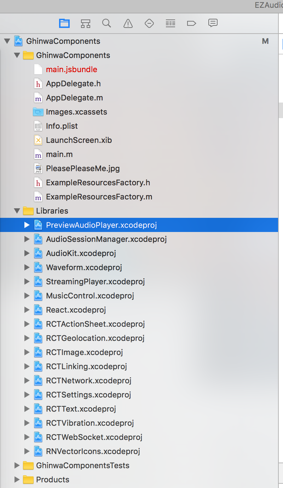The image size is (283, 488).
Task: Click the Images.xcassets folder icon
Action: pos(38,112)
